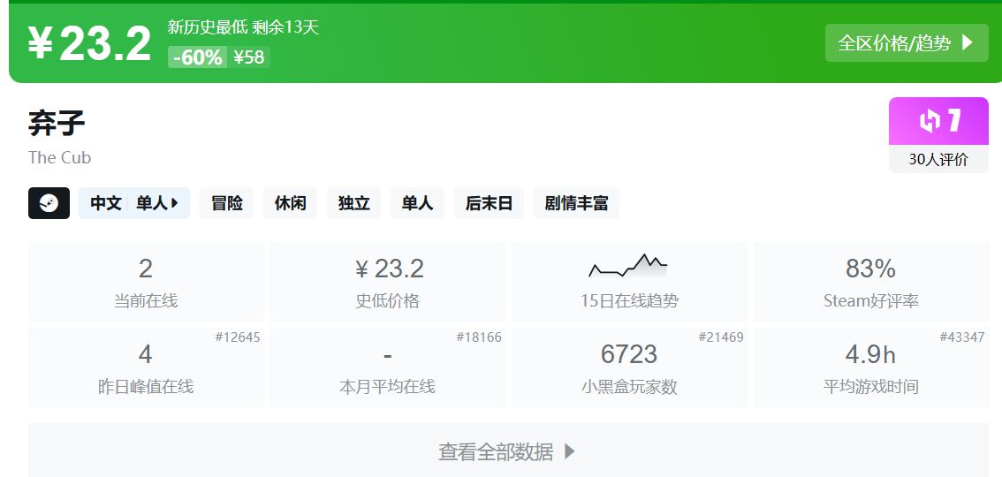
Task: Click the #12645 rank label
Action: coord(238,337)
